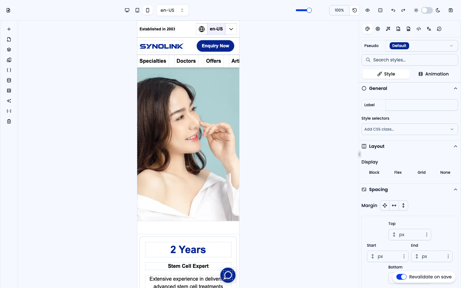Select Flex display option
Image resolution: width=461 pixels, height=288 pixels.
398,172
